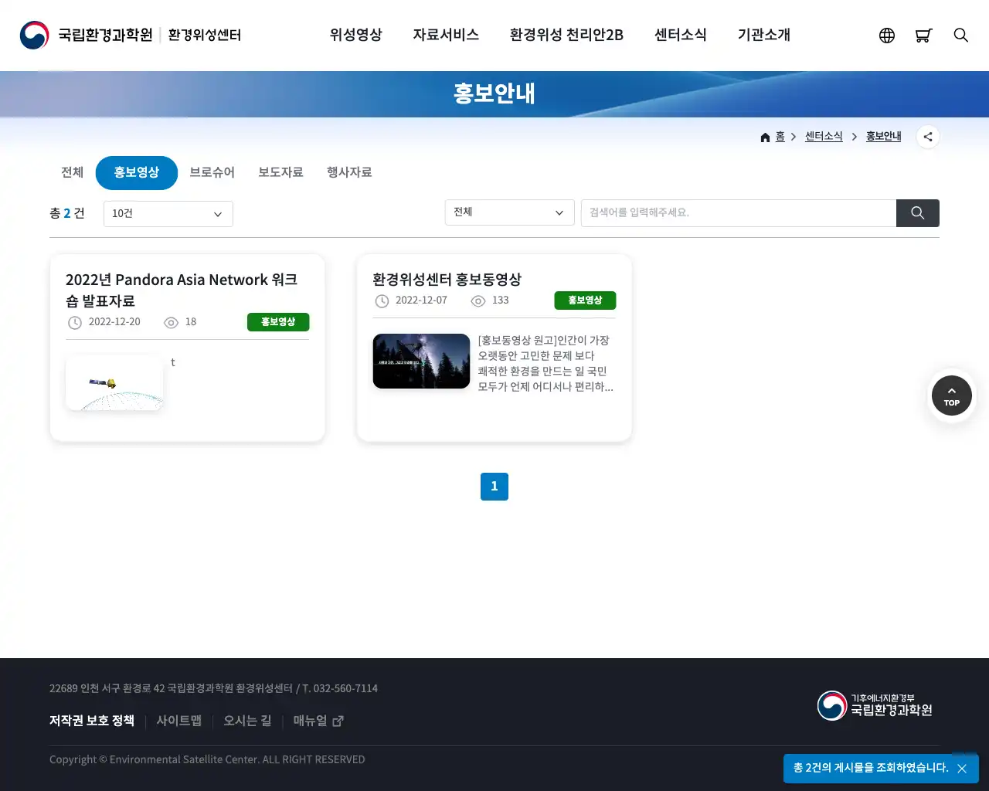Screen dimensions: 989x791
Task: Click the 센터소식 breadcrumb link
Action: (x=824, y=137)
